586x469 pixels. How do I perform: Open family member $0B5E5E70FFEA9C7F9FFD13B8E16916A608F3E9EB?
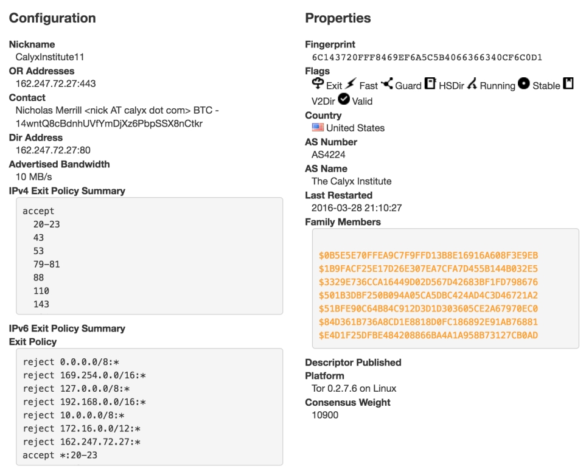(x=428, y=255)
